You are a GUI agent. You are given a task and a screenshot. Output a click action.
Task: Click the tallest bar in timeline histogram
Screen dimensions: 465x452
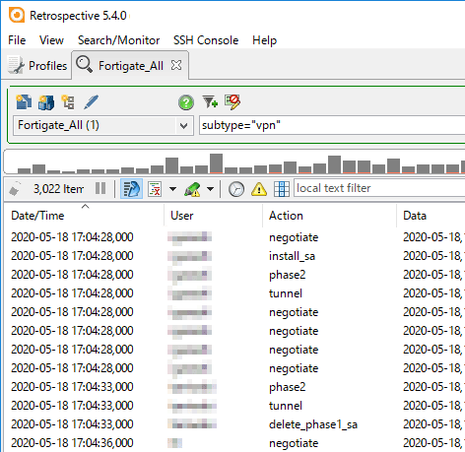coord(216,163)
